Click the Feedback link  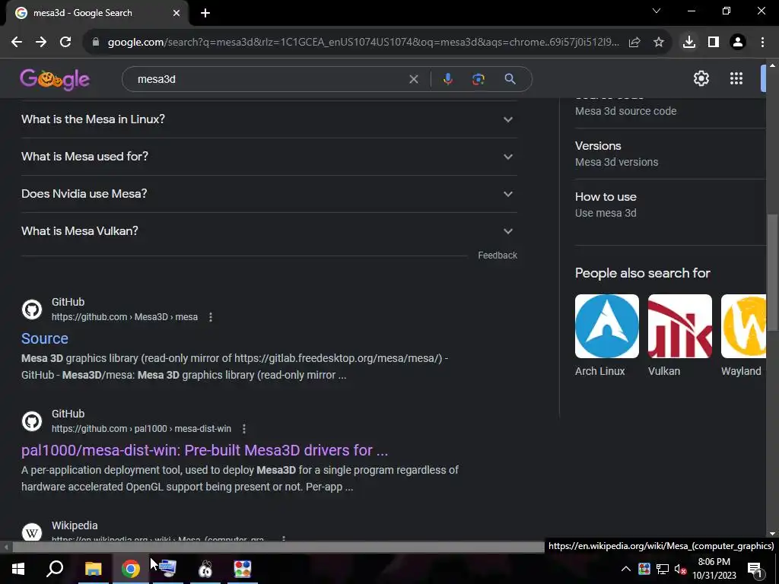pyautogui.click(x=498, y=255)
